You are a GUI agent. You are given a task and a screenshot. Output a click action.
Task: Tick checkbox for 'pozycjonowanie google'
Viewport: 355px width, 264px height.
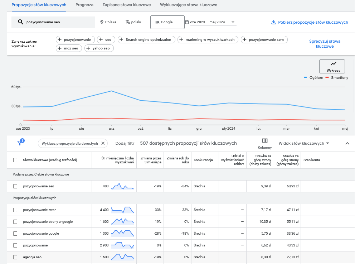[15, 234]
